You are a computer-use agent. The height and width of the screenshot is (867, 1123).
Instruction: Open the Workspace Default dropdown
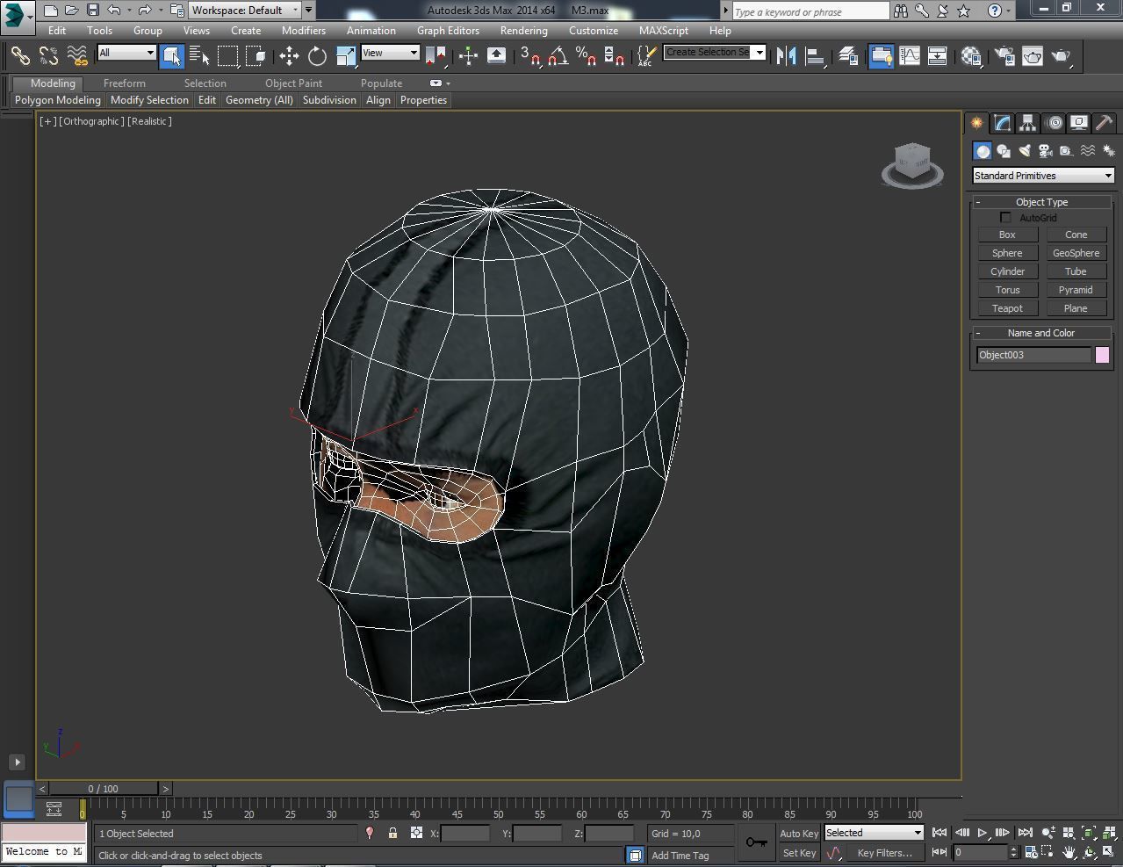(246, 11)
